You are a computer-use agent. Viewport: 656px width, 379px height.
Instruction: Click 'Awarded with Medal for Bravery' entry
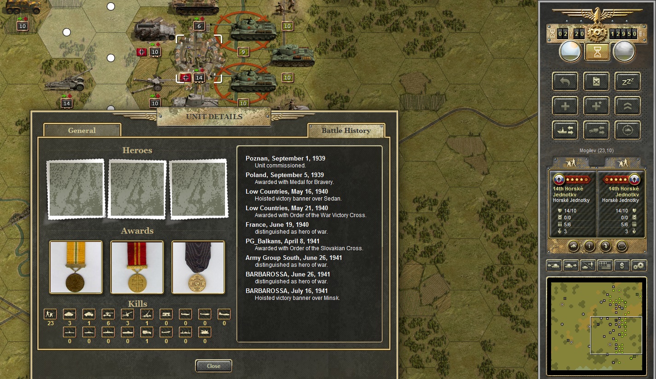294,182
